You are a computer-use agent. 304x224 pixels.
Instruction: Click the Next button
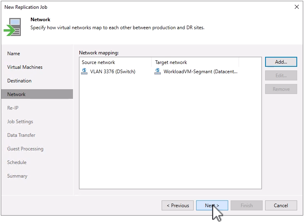pos(212,206)
